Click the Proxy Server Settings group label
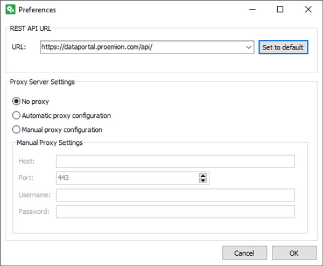The width and height of the screenshot is (323, 266). coord(43,82)
